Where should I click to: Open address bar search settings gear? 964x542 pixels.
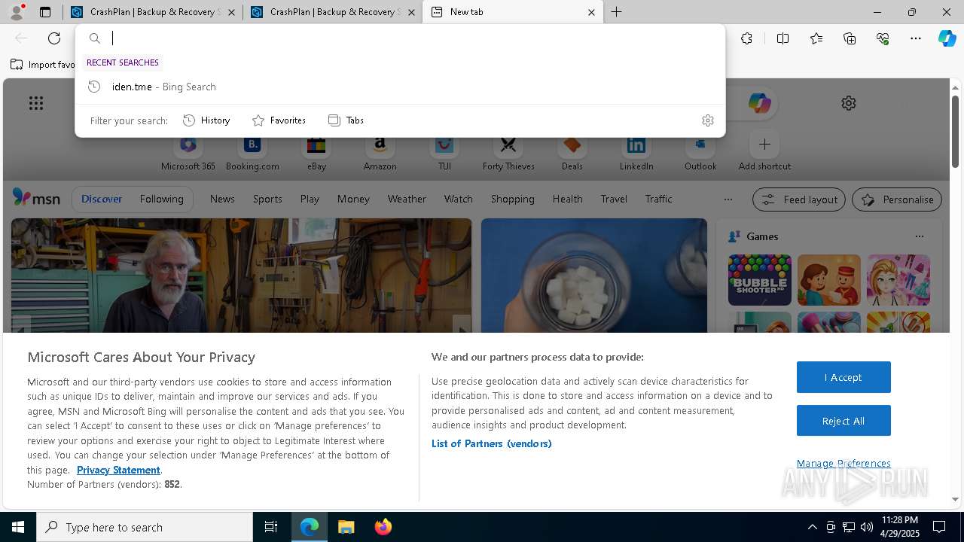(x=707, y=120)
